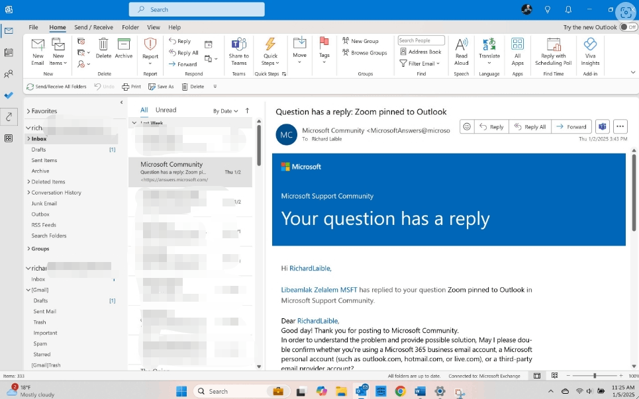Open the Windows Start menu

(x=181, y=391)
